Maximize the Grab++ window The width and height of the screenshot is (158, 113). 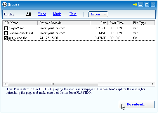tap(147, 5)
